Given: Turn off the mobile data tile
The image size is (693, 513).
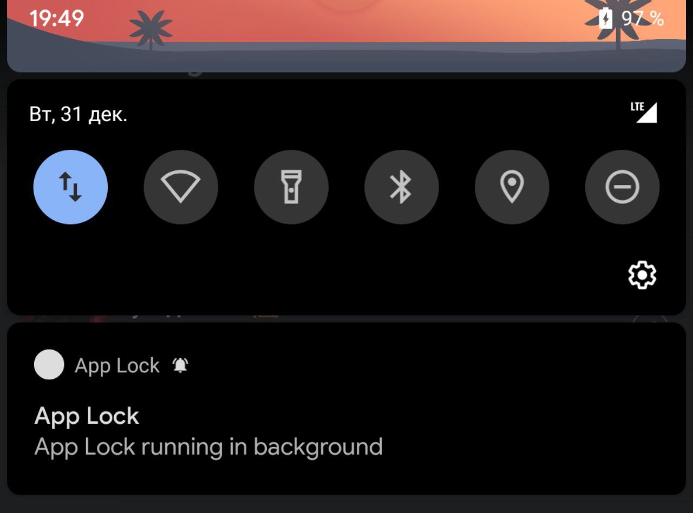Looking at the screenshot, I should coord(70,187).
